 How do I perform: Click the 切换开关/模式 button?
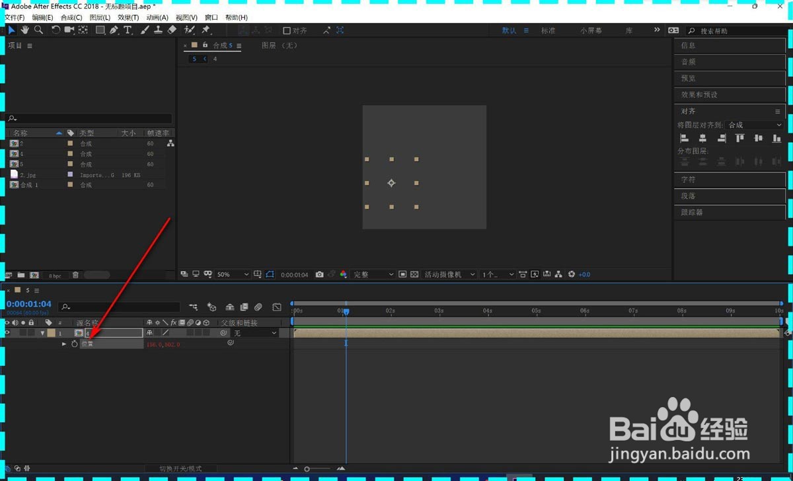click(x=181, y=468)
